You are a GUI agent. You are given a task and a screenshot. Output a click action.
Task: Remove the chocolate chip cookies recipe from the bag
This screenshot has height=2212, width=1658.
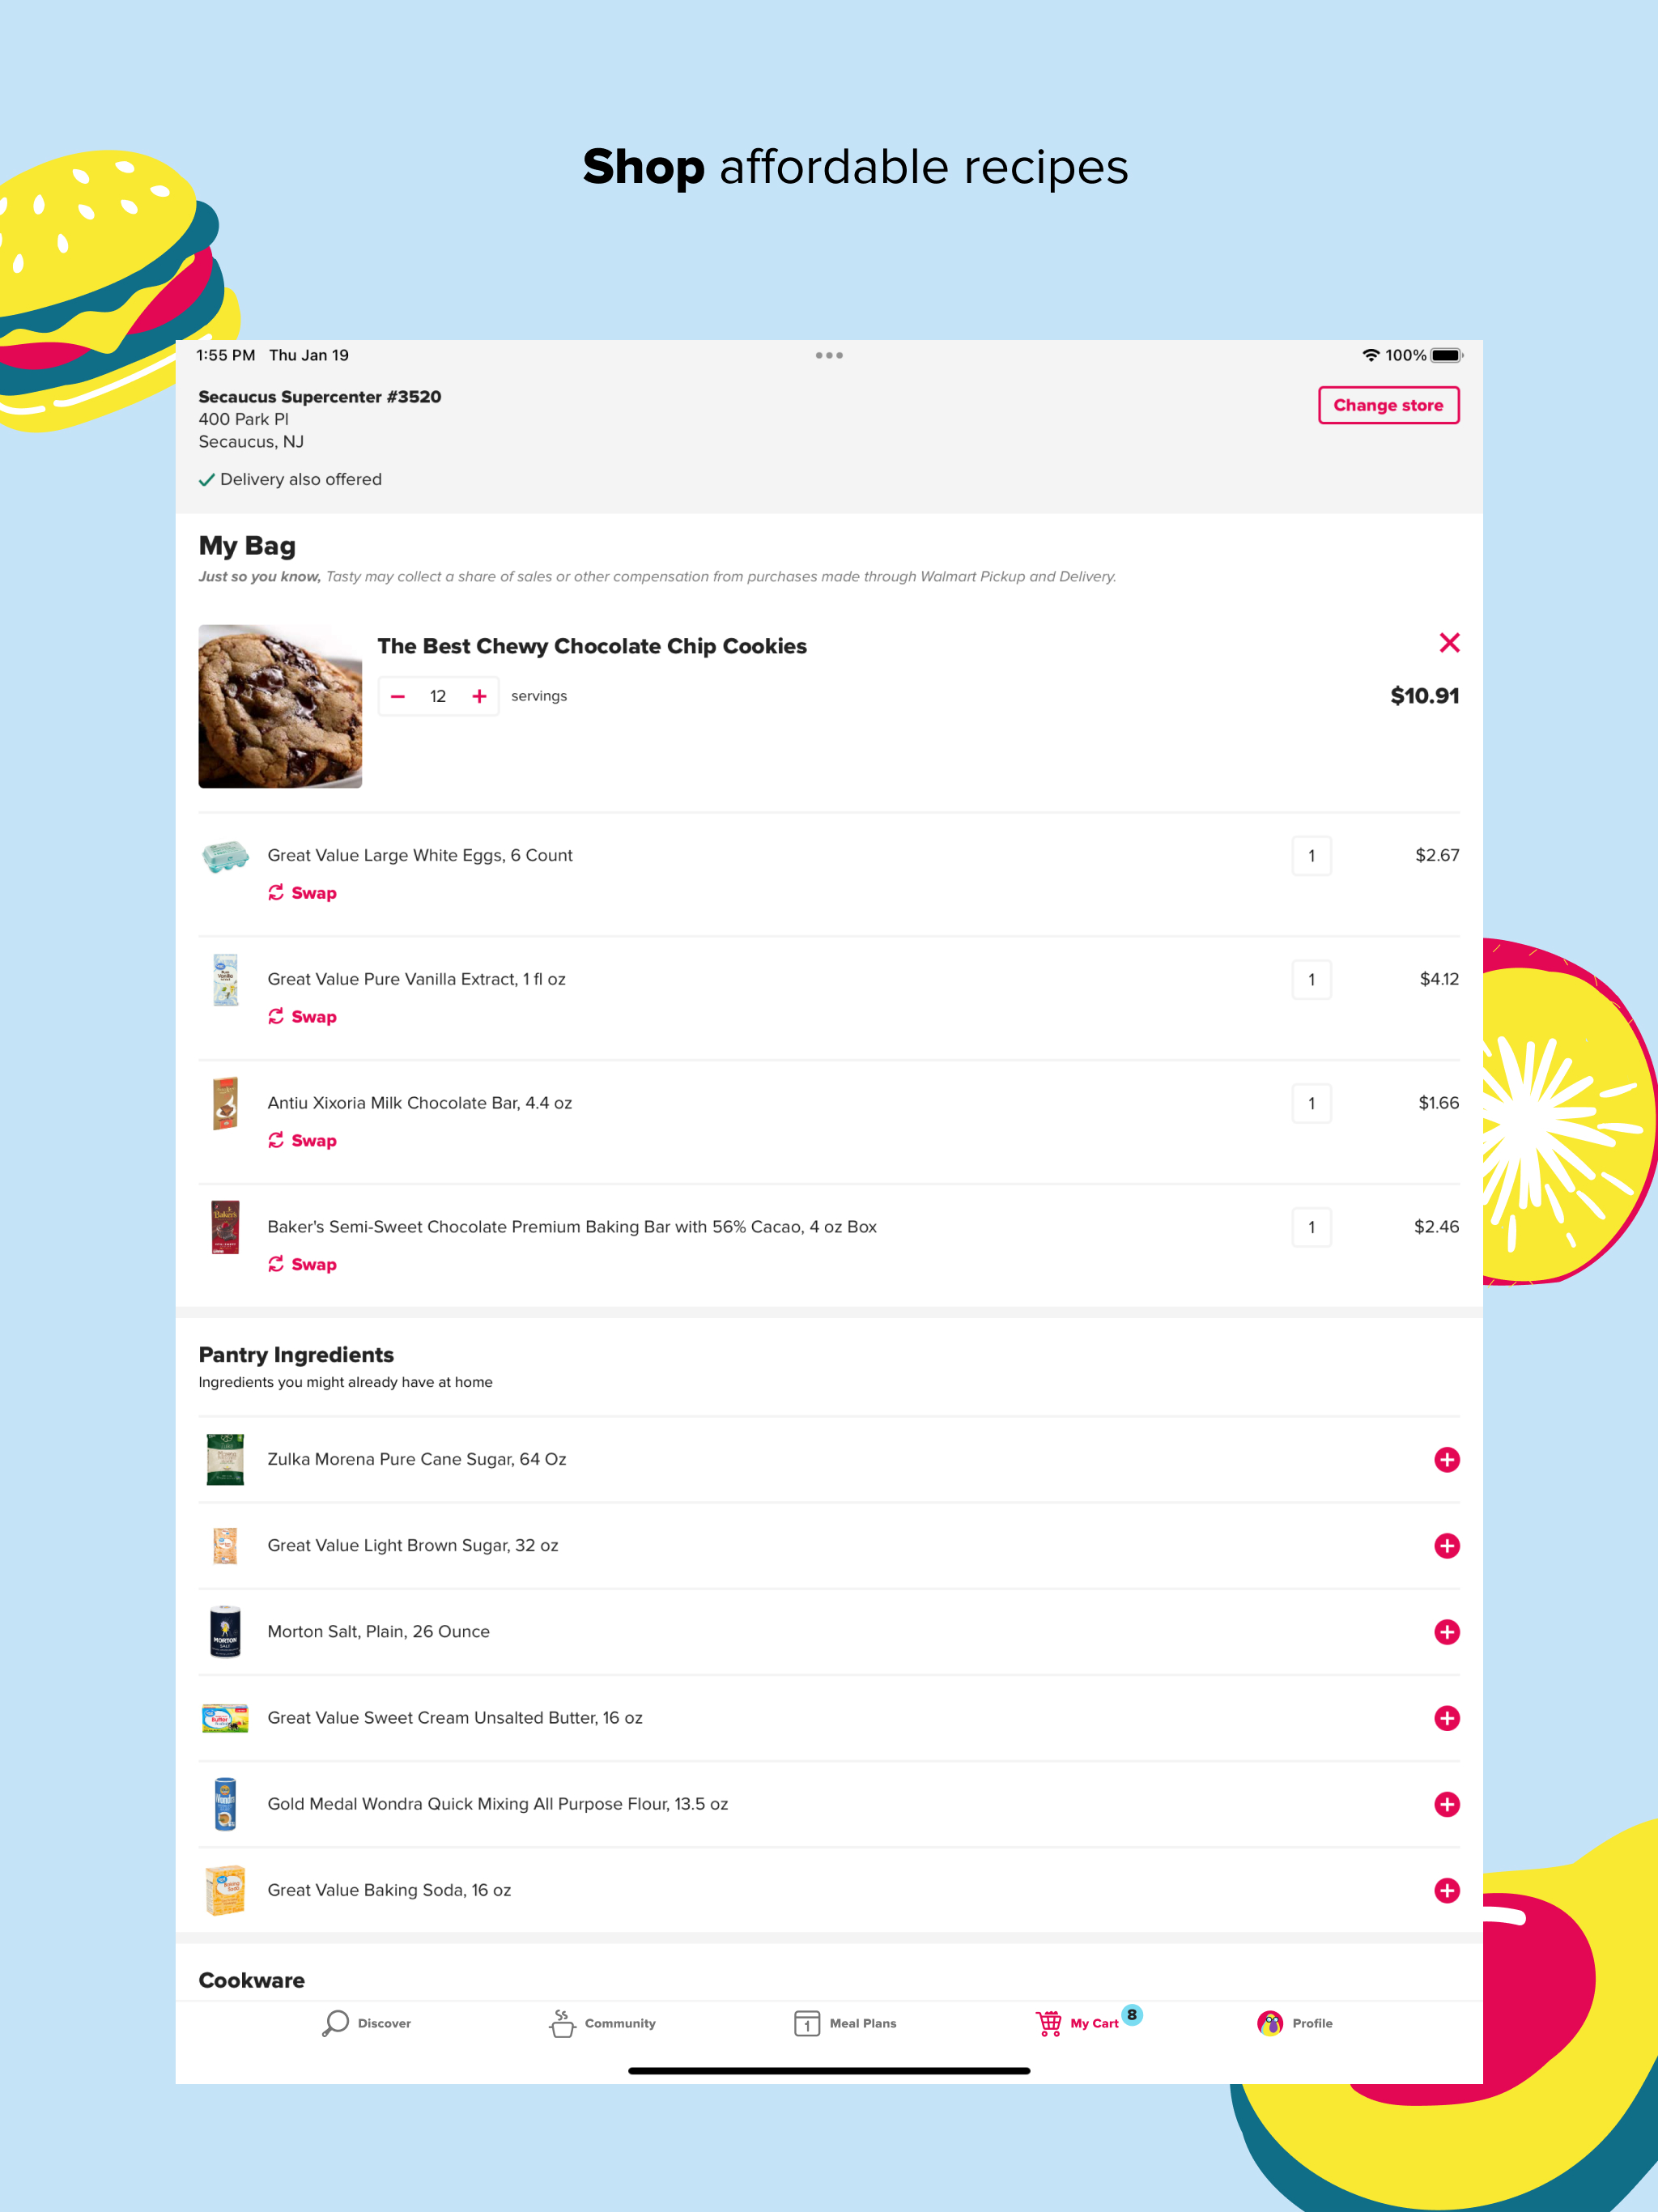point(1448,643)
